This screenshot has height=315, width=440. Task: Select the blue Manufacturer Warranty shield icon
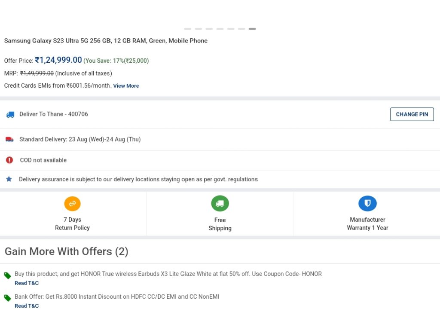[368, 203]
